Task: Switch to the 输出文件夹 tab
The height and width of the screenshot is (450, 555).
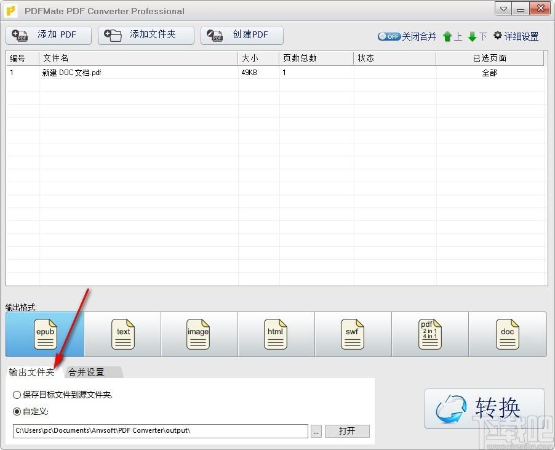Action: click(32, 372)
